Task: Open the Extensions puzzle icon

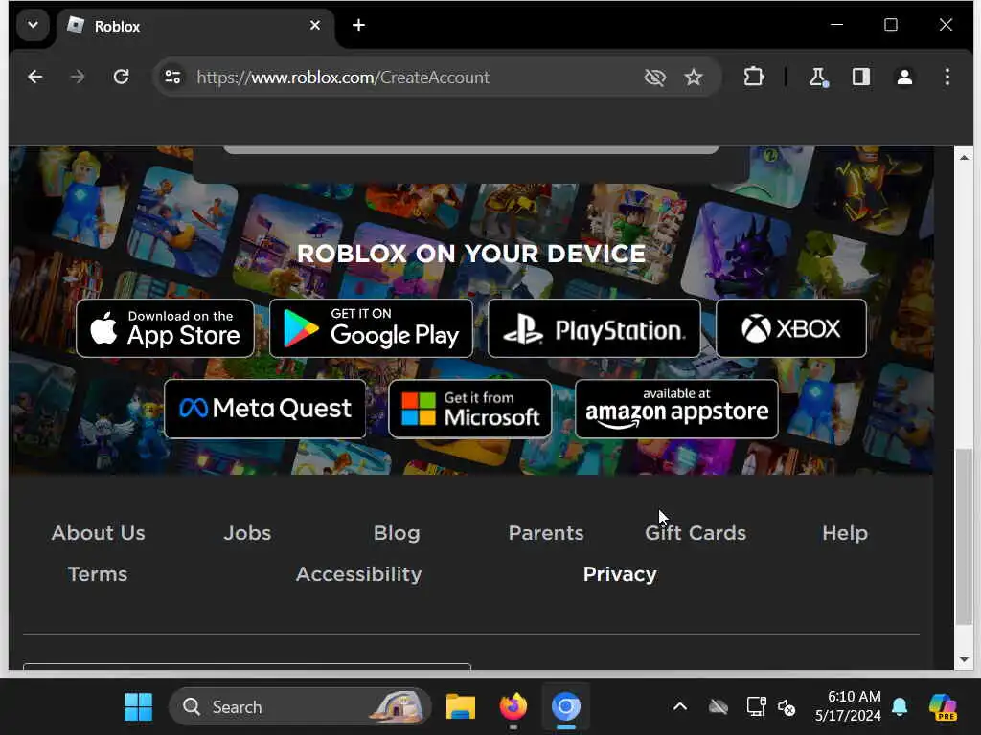Action: tap(754, 77)
